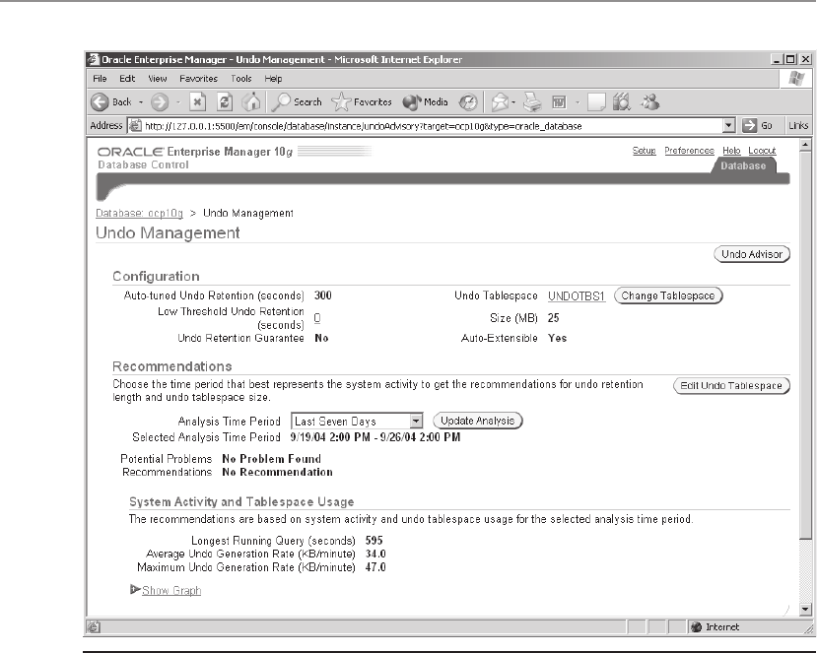
Task: Open Analysis Time Period dropdown
Action: pyautogui.click(x=357, y=421)
